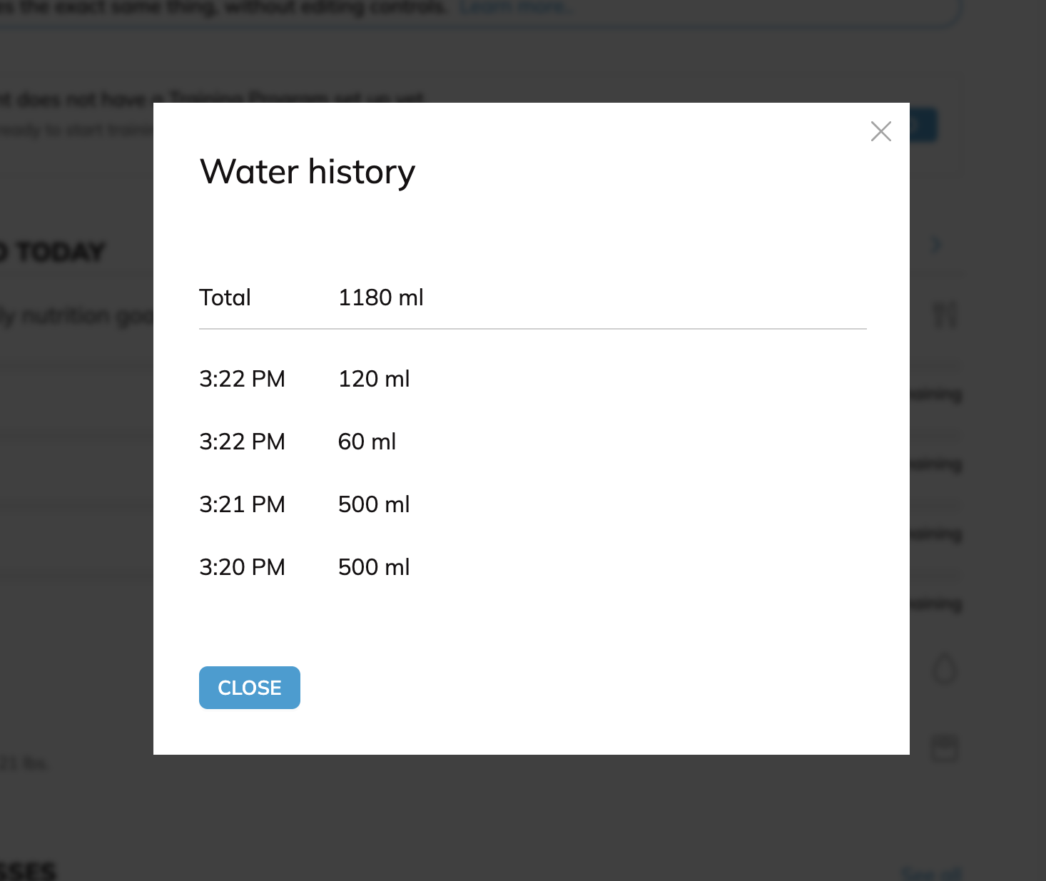Select the 120 ml water entry
Image resolution: width=1046 pixels, height=881 pixels.
(374, 379)
